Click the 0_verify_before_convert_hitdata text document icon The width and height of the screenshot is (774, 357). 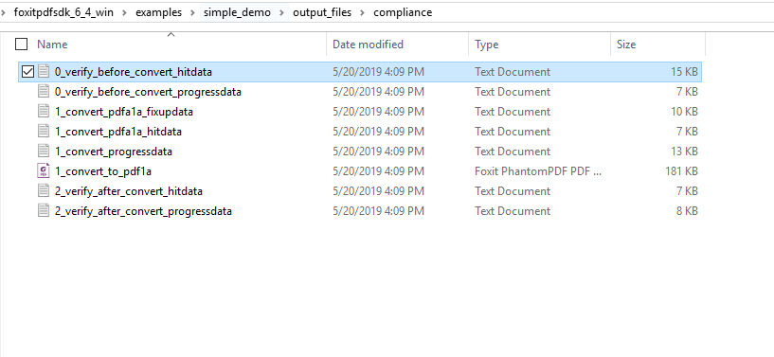(x=44, y=72)
